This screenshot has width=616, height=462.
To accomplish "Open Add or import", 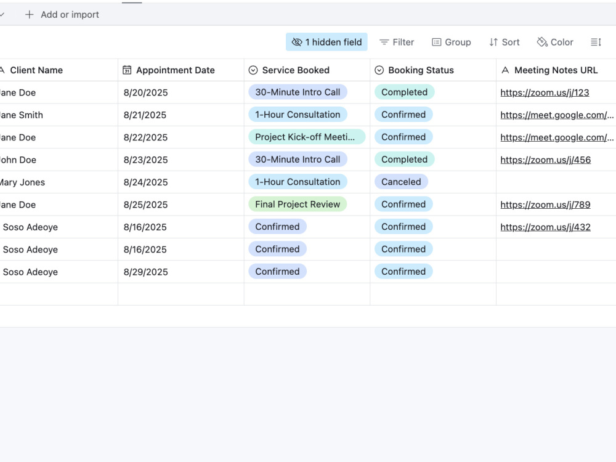I will (x=62, y=15).
